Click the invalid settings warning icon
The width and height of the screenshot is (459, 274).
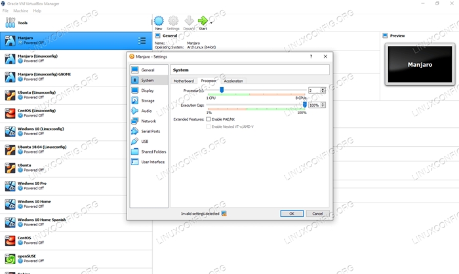click(224, 214)
